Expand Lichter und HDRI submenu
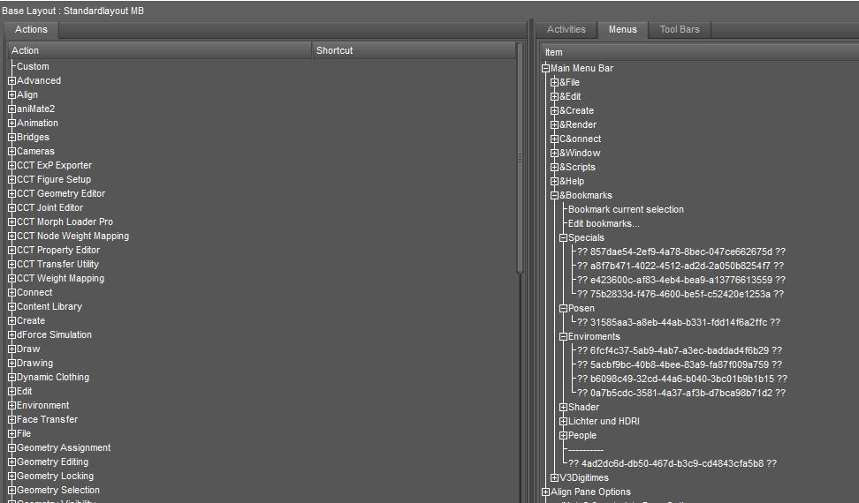The height and width of the screenshot is (503, 859). click(x=563, y=422)
